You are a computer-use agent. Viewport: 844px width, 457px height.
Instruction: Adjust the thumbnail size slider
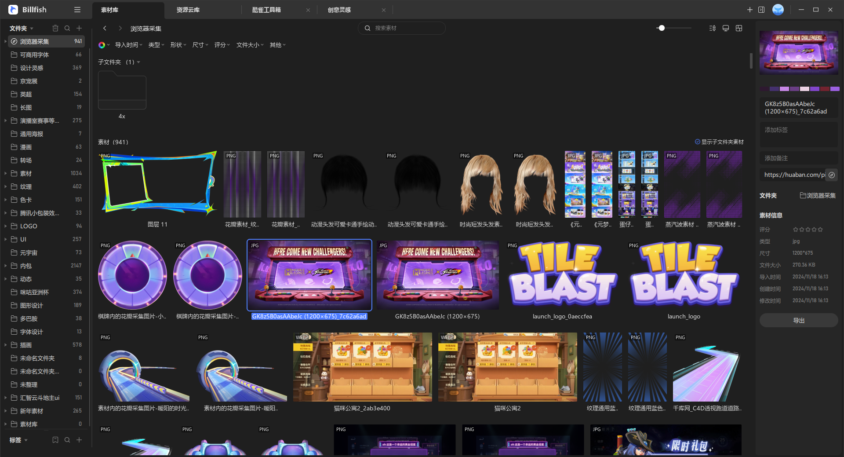(x=662, y=28)
